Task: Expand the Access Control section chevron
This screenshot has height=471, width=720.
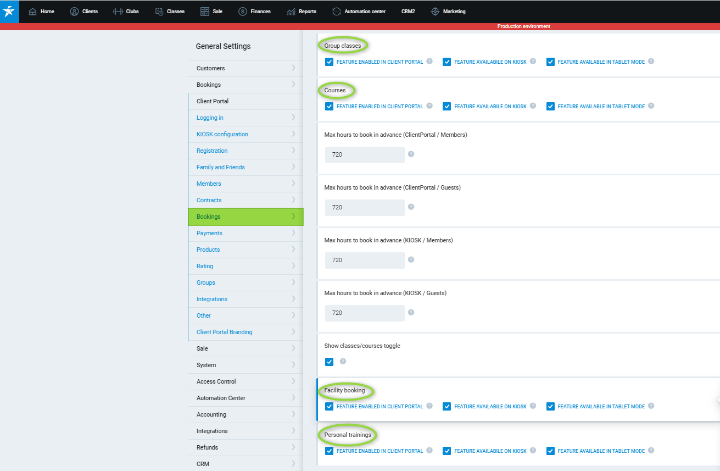Action: (293, 381)
